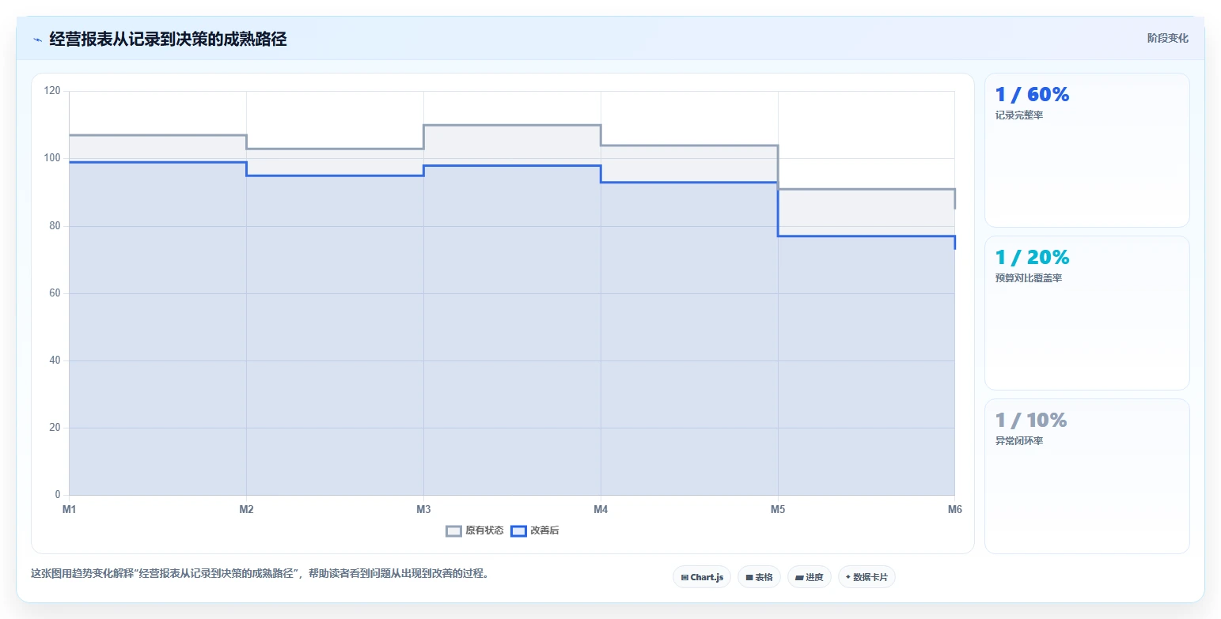Click the 60 y-axis label
The width and height of the screenshot is (1221, 619).
(x=55, y=293)
